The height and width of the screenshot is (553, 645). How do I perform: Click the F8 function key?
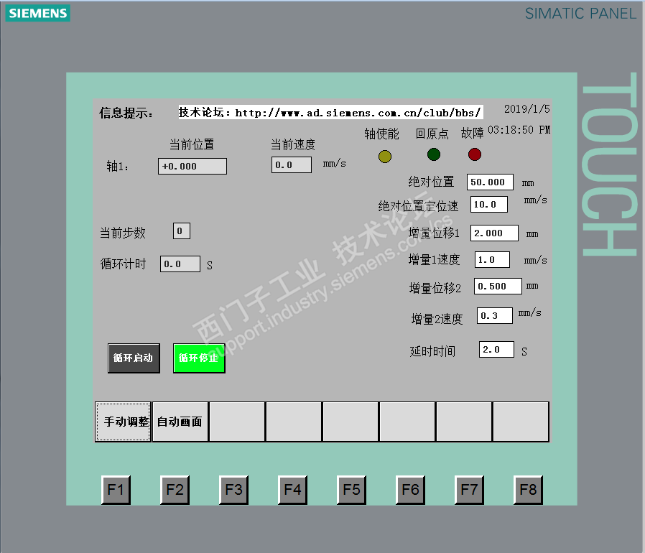[x=528, y=490]
